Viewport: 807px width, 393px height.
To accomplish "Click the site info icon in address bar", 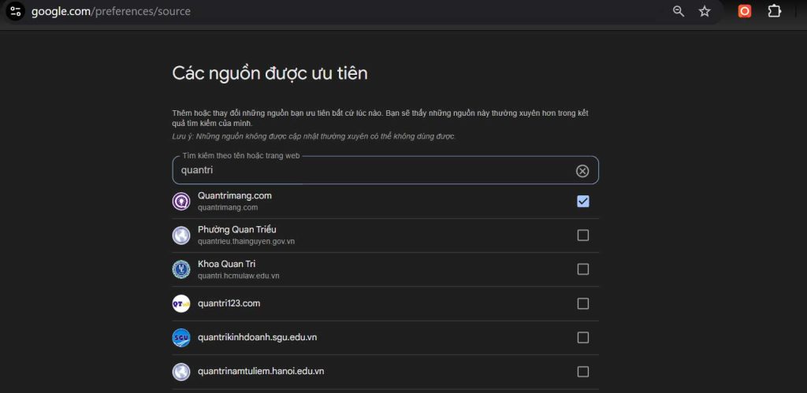I will click(15, 11).
